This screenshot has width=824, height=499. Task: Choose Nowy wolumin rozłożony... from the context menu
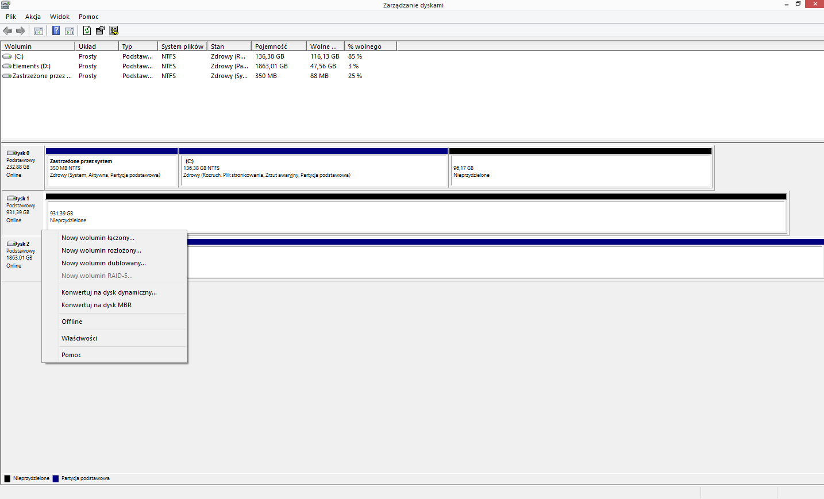(x=115, y=250)
